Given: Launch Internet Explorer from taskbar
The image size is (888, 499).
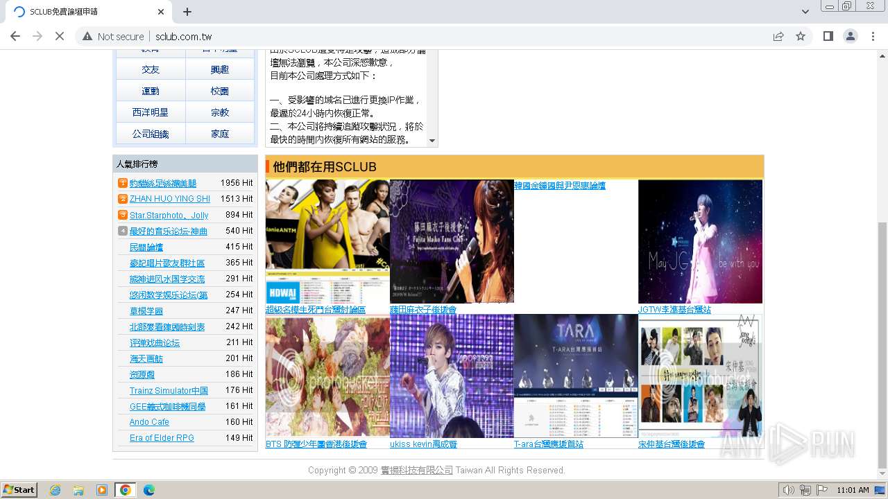Looking at the screenshot, I should click(55, 490).
